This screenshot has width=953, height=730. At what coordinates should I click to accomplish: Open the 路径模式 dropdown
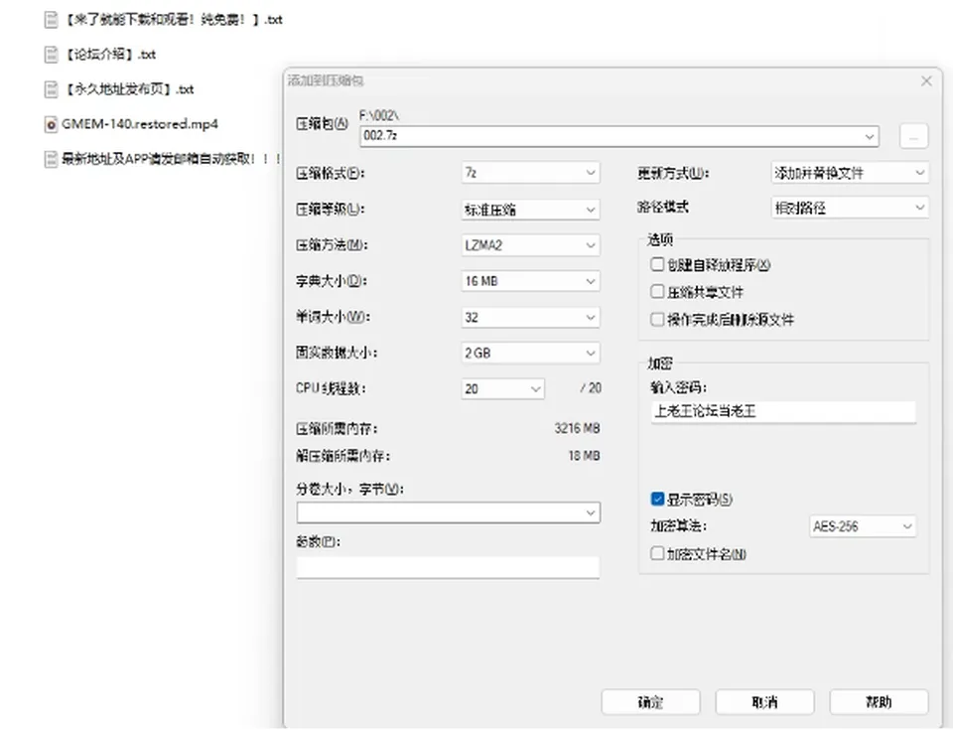click(x=850, y=208)
